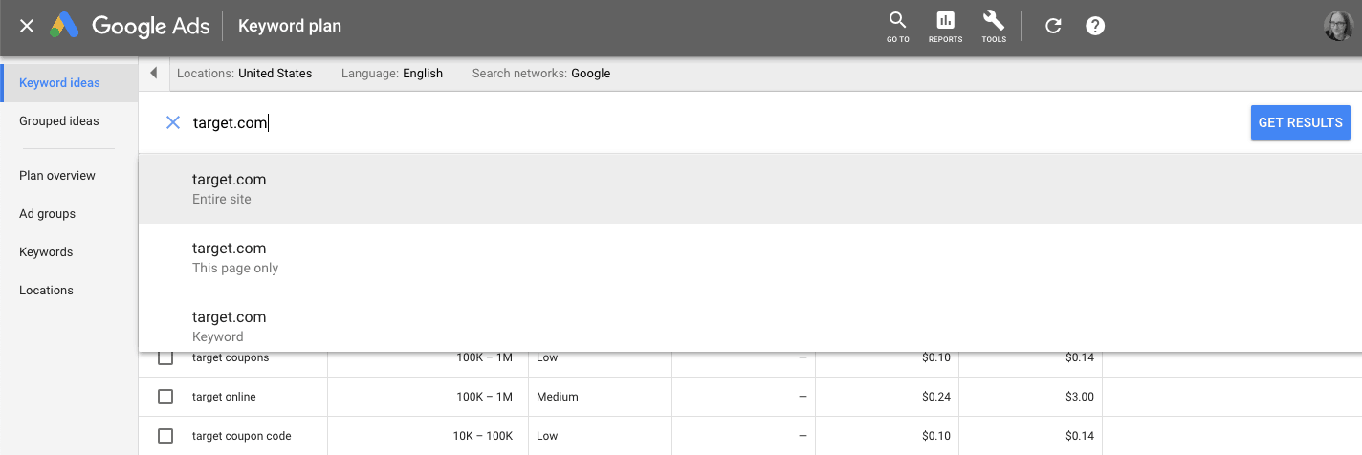
Task: Open the Go To search icon
Action: 897,26
